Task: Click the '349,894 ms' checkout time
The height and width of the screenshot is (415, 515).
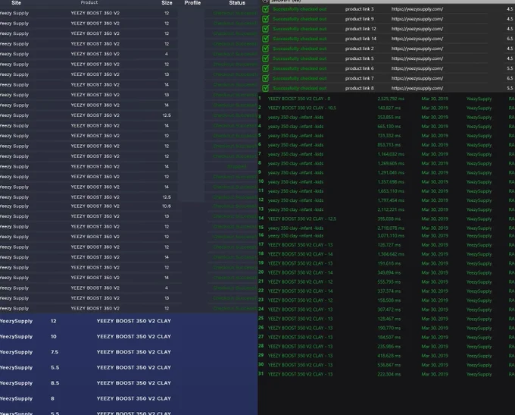Action: coord(389,272)
